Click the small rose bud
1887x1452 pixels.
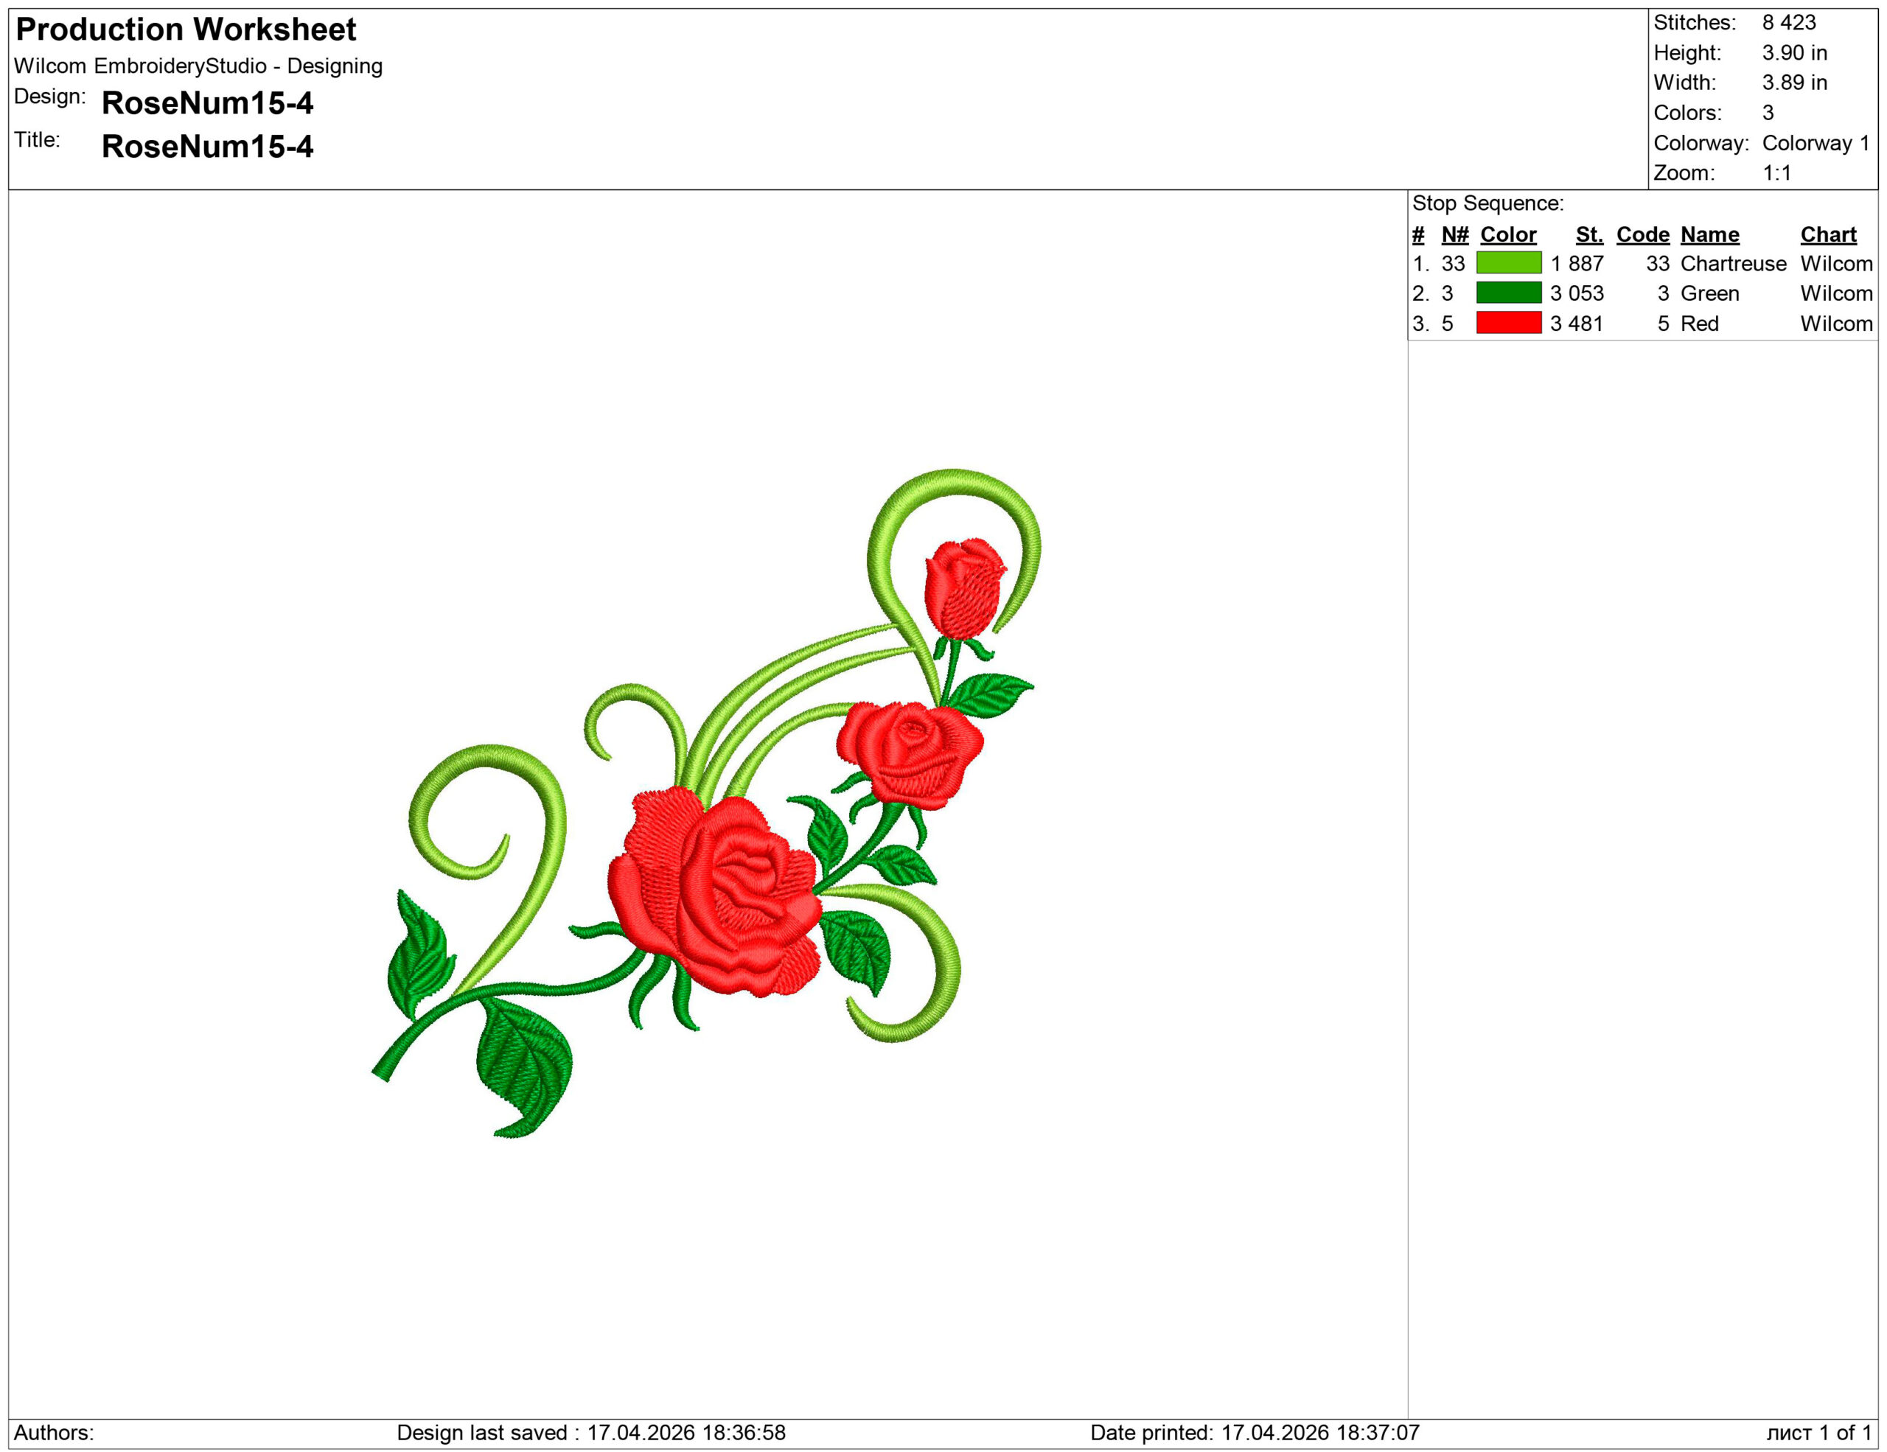coord(963,587)
